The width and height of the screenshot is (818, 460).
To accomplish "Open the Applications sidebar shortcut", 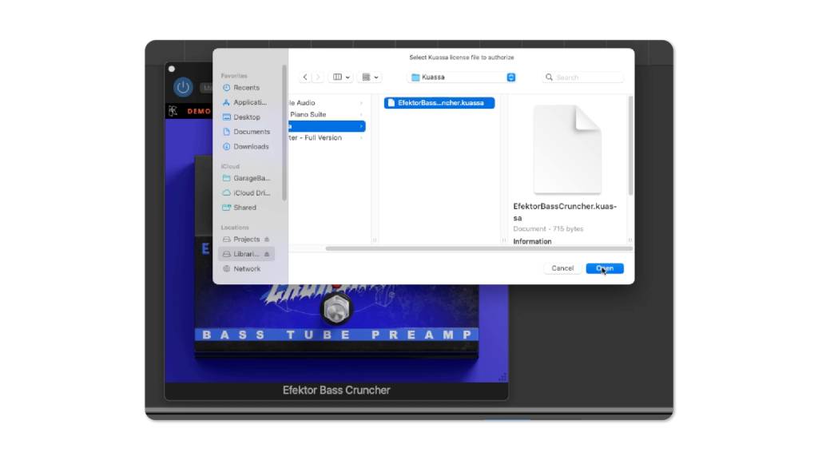I will pos(246,101).
